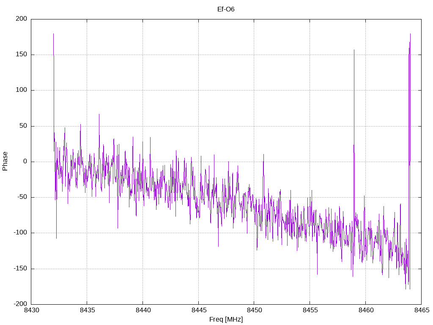Click the Freq [MHz] axis label
Screen dimensions: 433x325
(x=226, y=319)
